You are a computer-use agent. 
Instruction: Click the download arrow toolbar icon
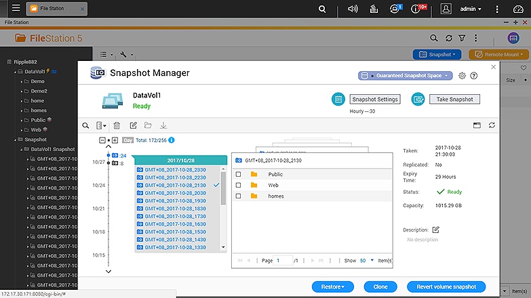point(163,125)
